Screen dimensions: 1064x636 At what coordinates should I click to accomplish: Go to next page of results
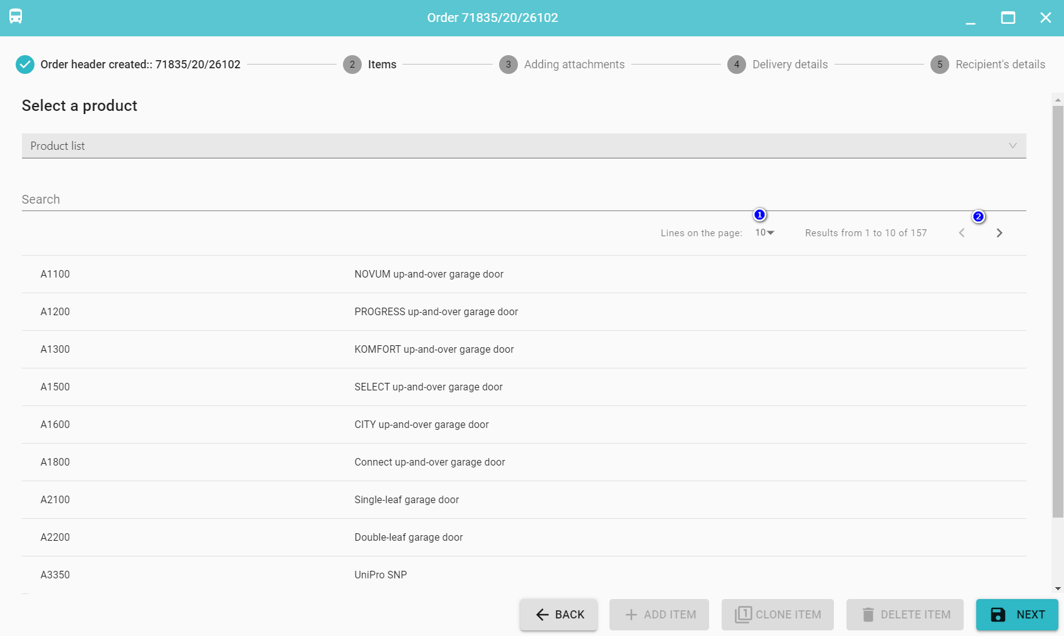(x=999, y=233)
